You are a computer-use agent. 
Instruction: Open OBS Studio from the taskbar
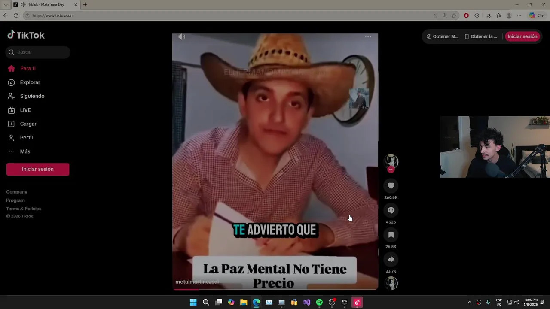click(332, 302)
